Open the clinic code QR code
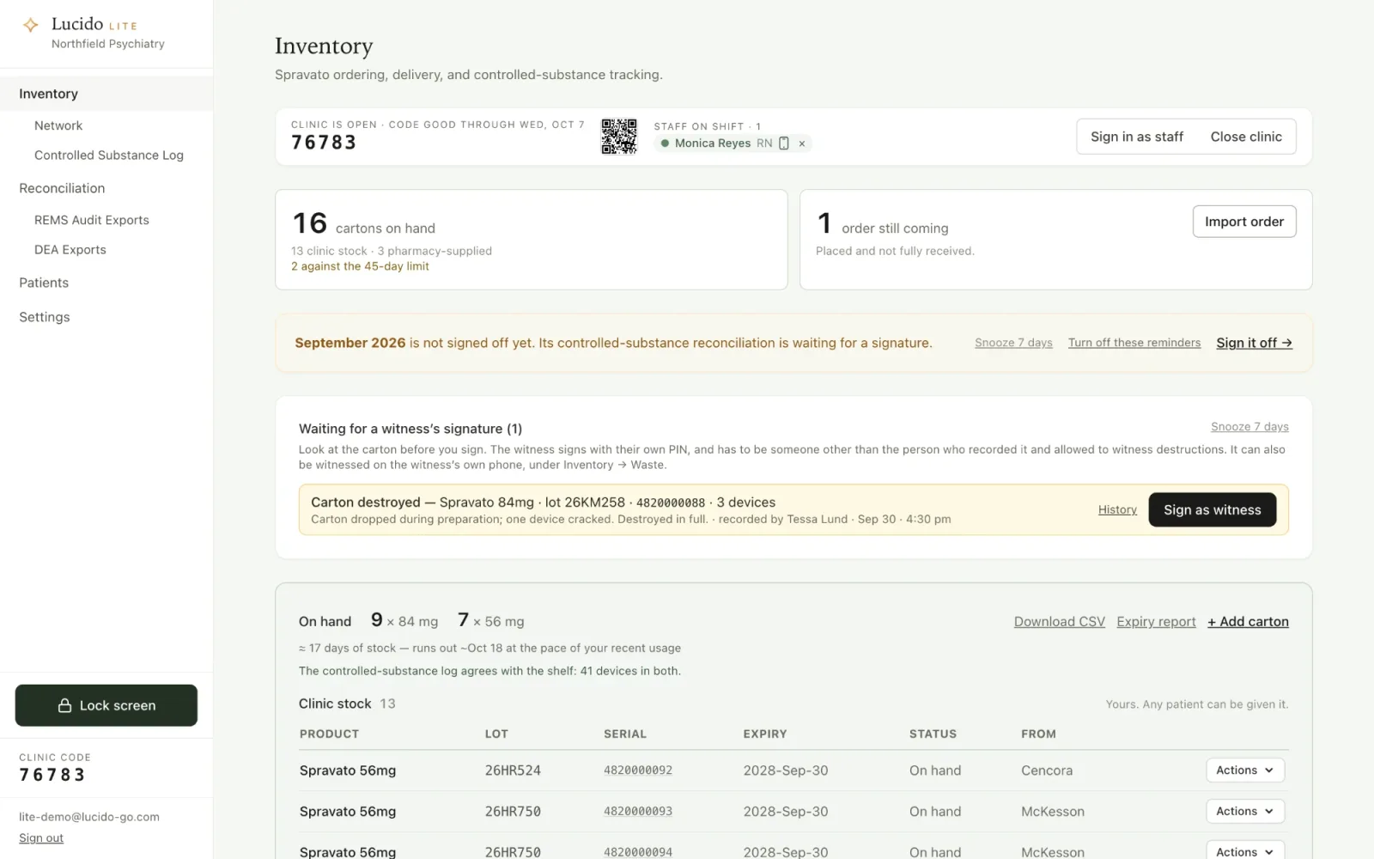The width and height of the screenshot is (1374, 859). point(619,137)
